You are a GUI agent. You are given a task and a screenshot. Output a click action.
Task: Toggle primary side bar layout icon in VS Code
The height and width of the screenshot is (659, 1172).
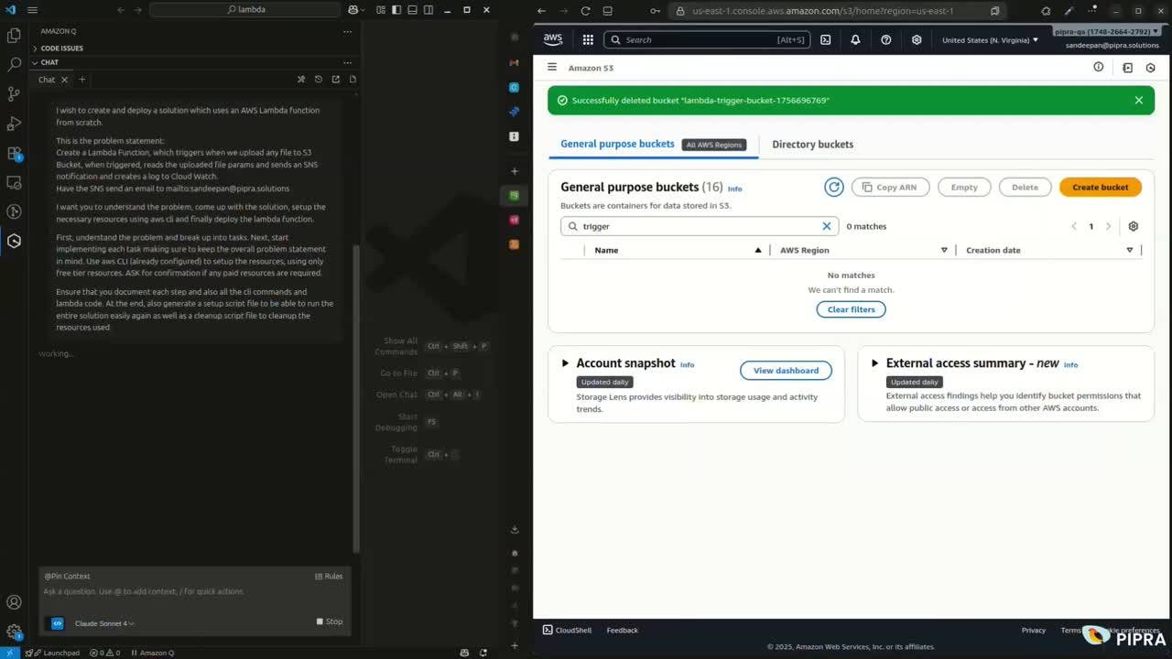(396, 10)
